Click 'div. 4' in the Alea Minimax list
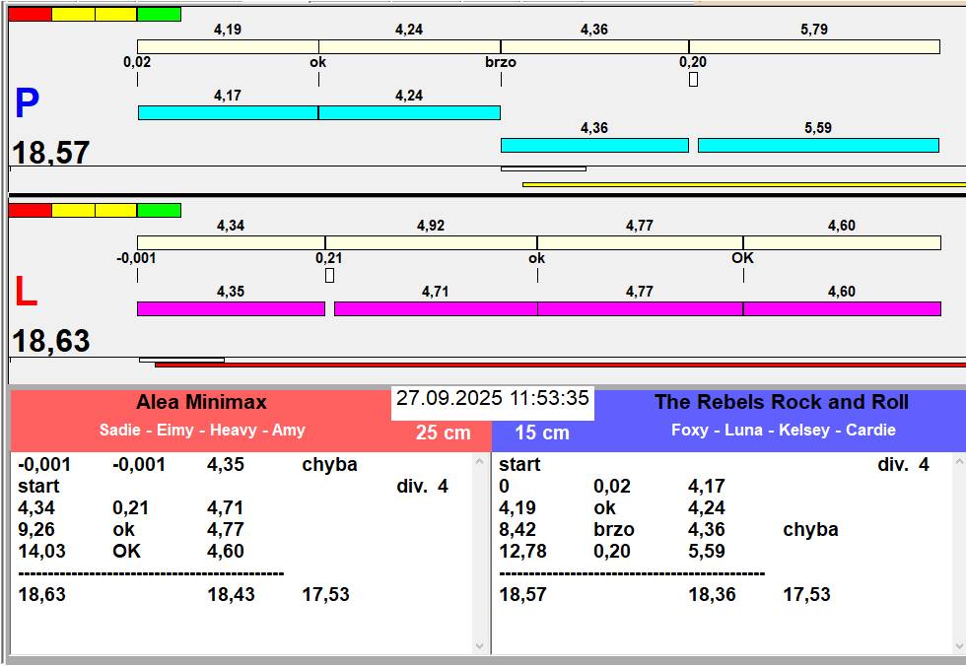Screen dimensions: 966x666 [422, 487]
